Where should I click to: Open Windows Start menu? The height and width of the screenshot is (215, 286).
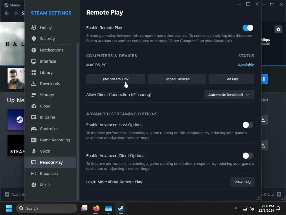[x=9, y=208]
